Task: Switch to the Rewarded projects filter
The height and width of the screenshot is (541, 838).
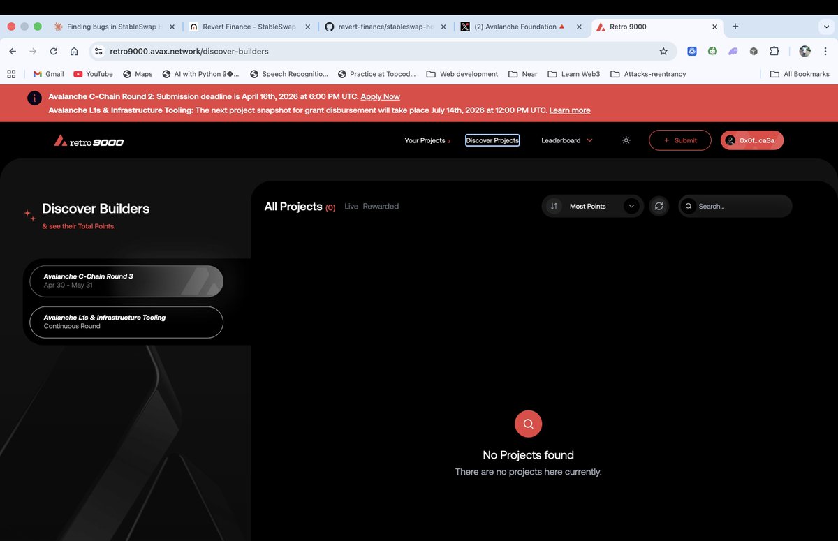Action: (x=381, y=207)
